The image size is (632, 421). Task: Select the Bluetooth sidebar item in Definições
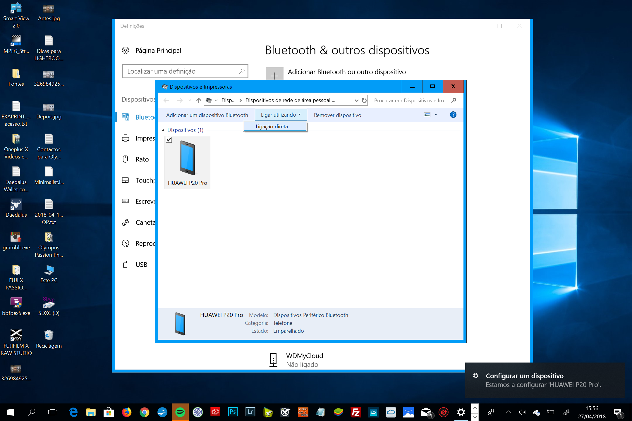point(138,117)
